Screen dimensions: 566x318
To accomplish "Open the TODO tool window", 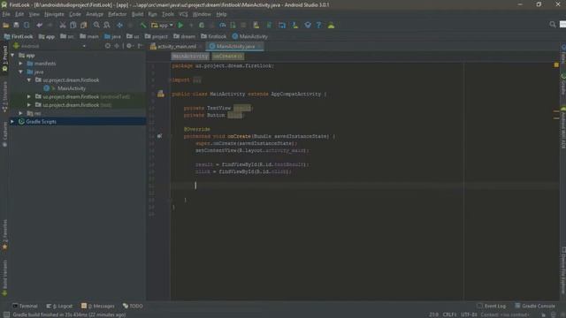I will 133,306.
